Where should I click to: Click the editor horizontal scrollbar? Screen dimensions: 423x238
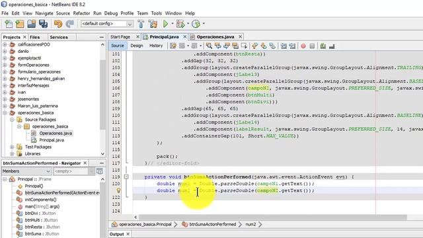[x=272, y=217]
